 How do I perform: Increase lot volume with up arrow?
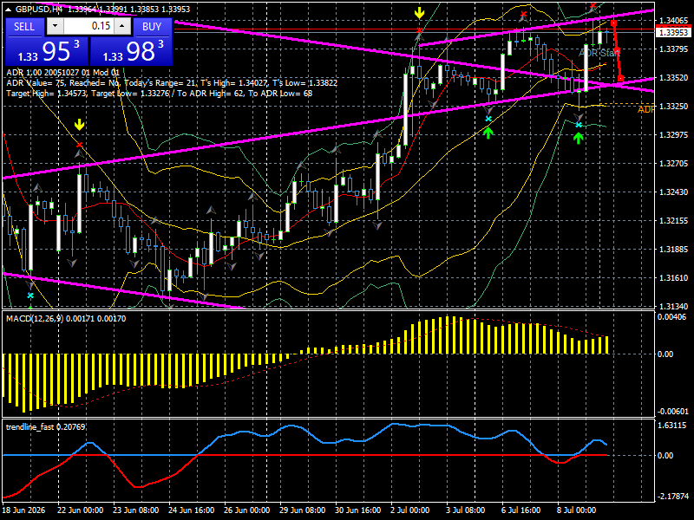122,26
